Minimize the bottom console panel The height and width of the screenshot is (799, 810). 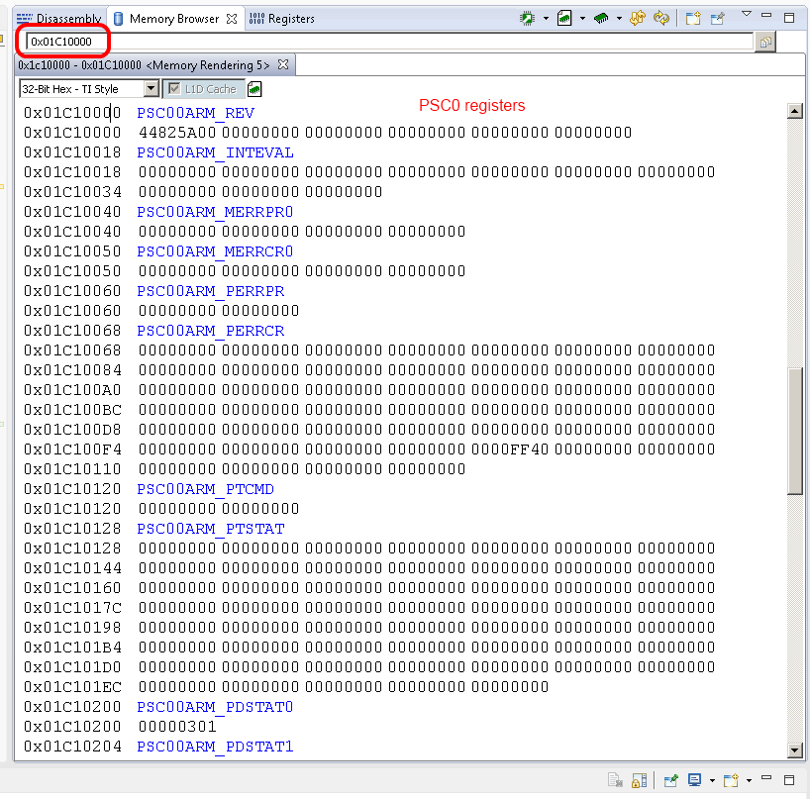pyautogui.click(x=766, y=778)
